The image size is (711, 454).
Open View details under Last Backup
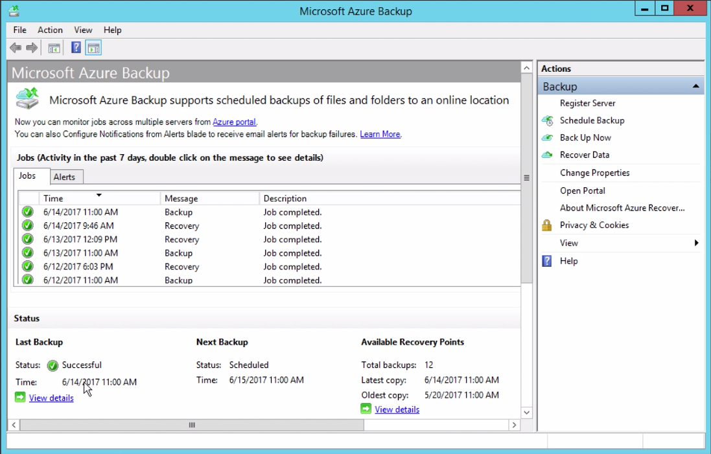coord(51,398)
